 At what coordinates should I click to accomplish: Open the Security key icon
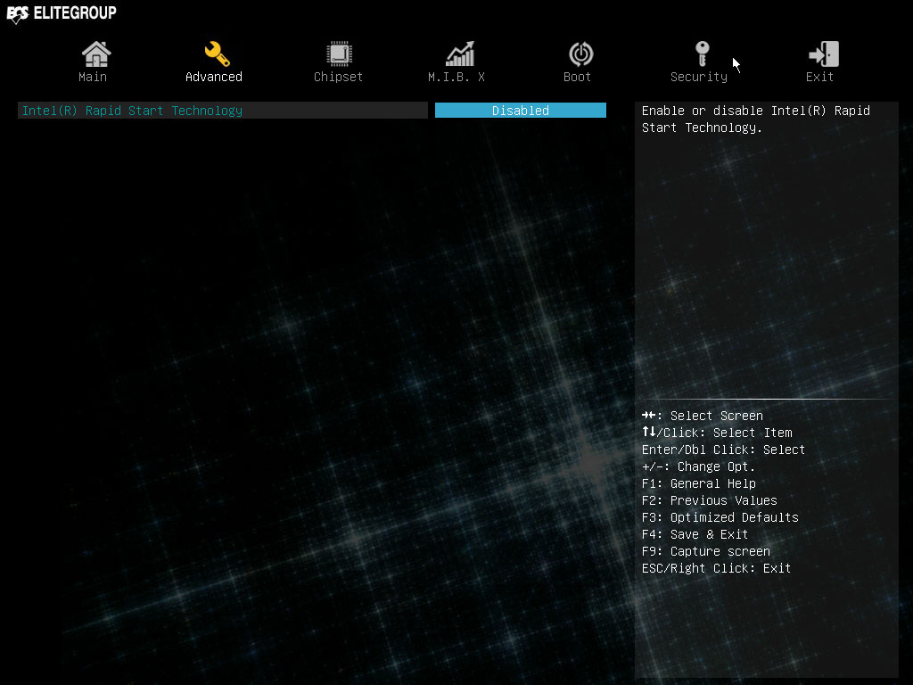(x=703, y=54)
